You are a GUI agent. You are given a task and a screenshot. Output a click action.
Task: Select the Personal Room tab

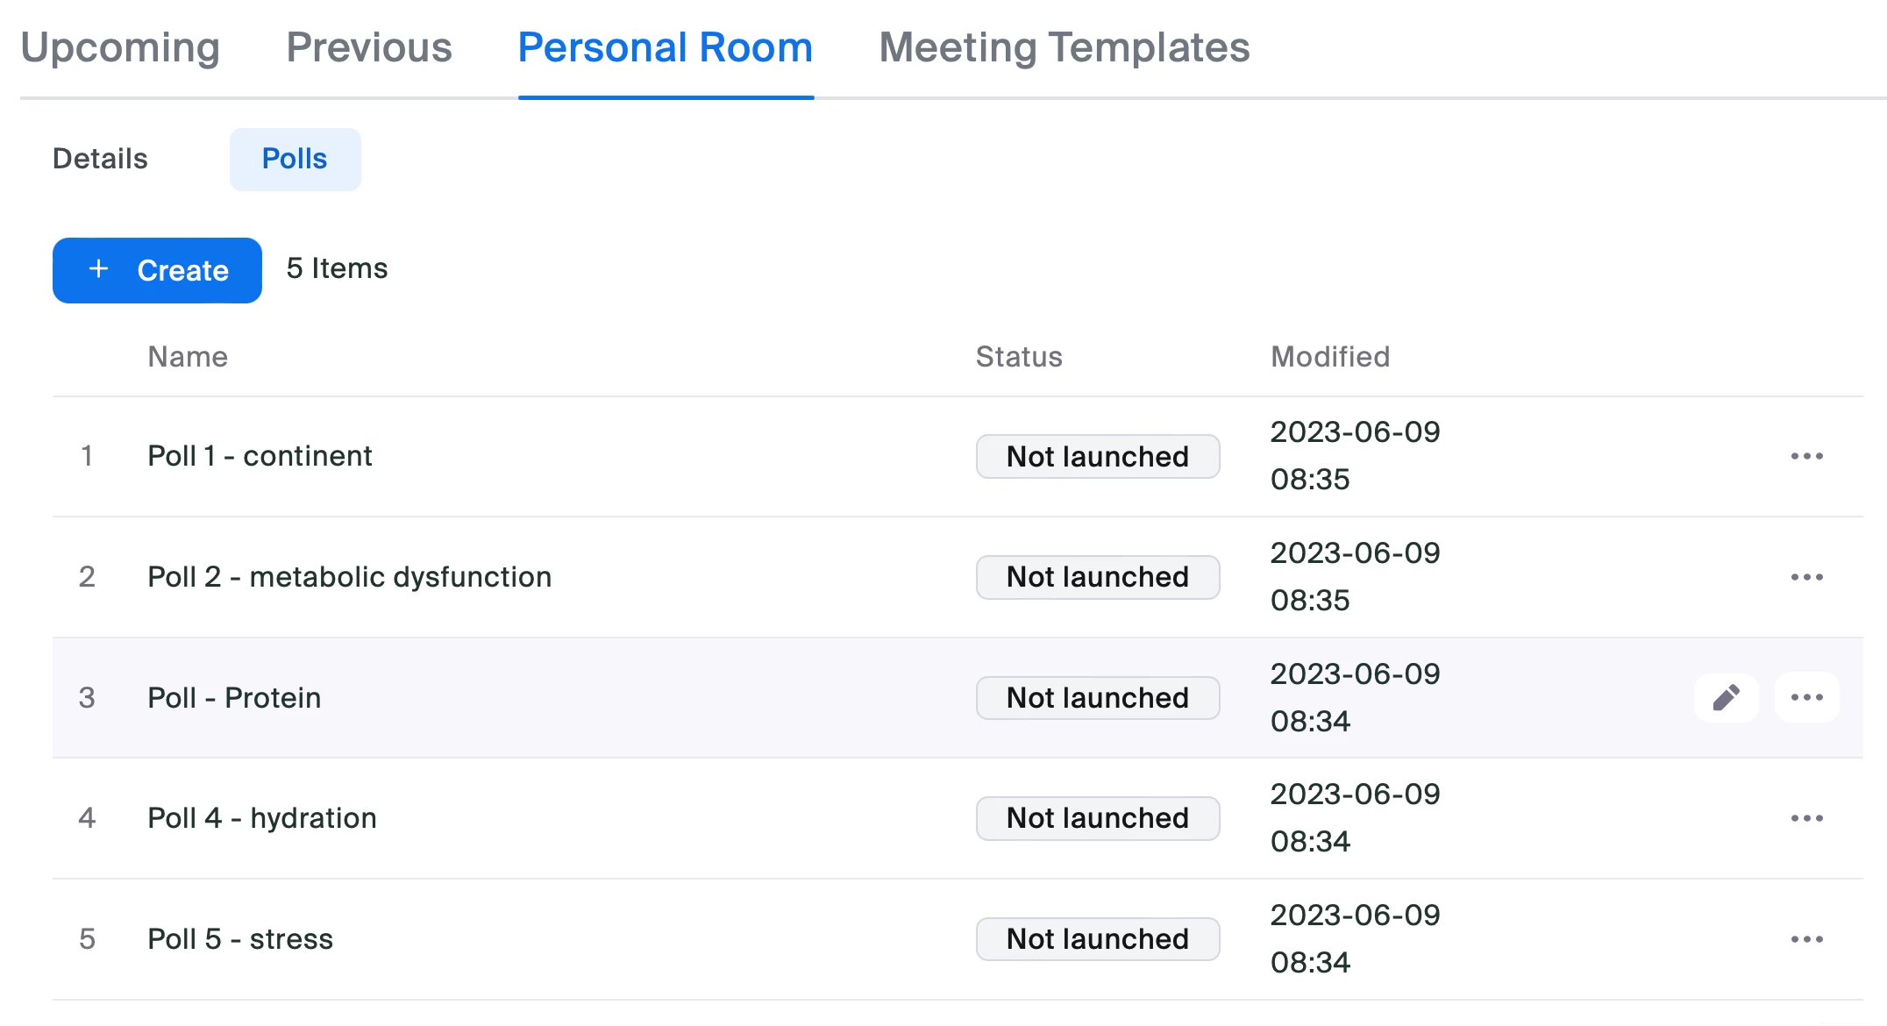point(666,47)
